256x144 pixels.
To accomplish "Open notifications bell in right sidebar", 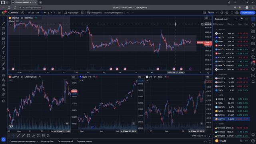I will [x=253, y=82].
